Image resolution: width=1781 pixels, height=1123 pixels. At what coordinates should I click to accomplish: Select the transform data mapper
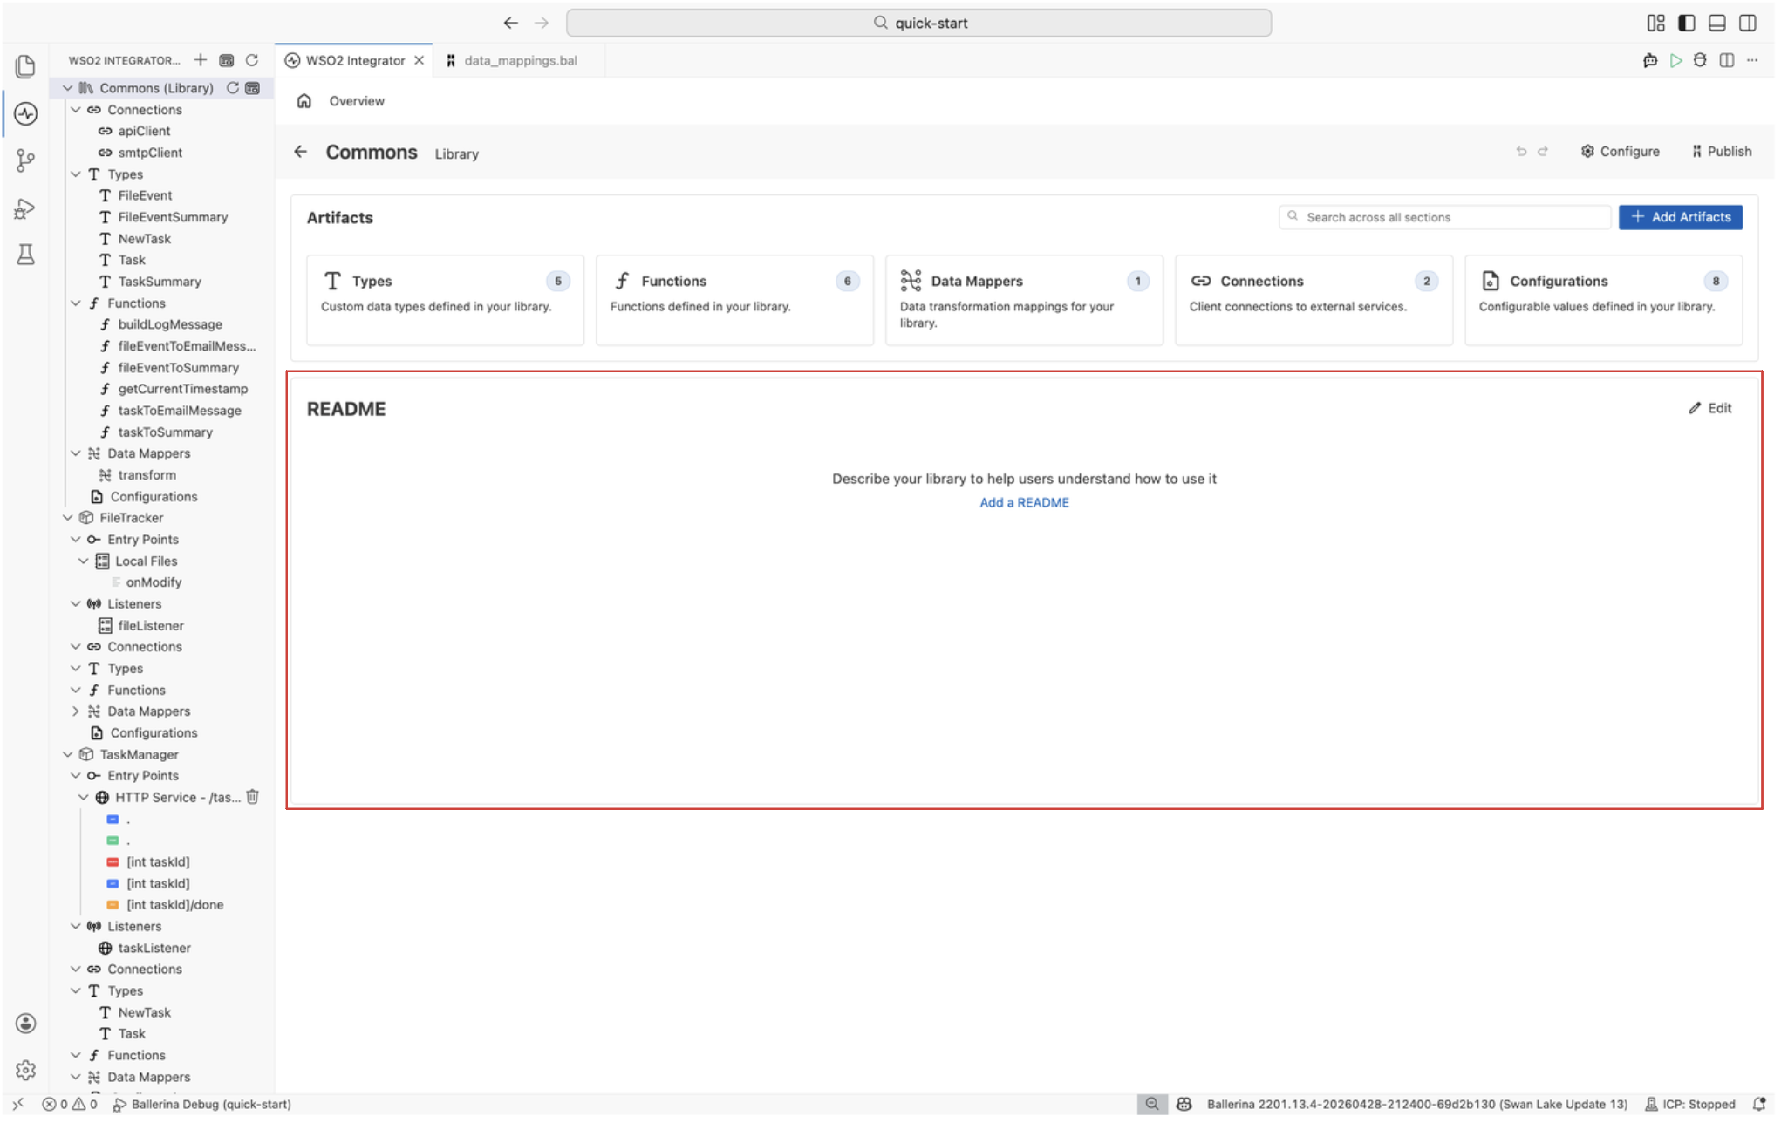coord(147,475)
